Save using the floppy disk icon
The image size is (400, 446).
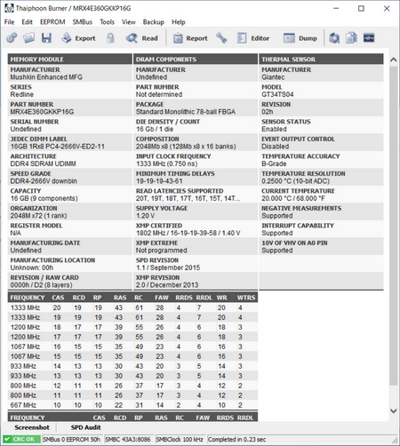click(46, 38)
